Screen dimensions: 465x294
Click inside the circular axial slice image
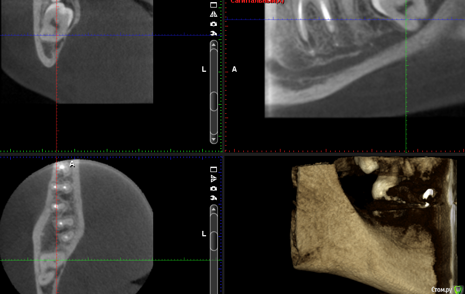pos(76,227)
